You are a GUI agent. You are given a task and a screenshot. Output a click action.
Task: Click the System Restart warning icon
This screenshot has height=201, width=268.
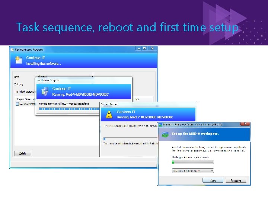109,114
